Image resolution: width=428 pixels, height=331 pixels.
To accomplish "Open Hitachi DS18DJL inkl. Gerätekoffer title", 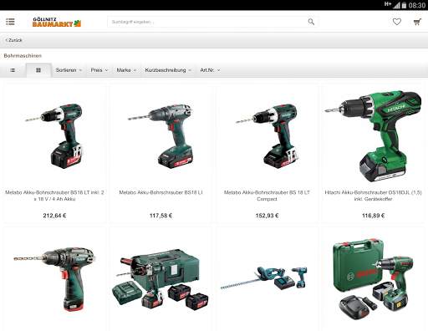I will [373, 196].
